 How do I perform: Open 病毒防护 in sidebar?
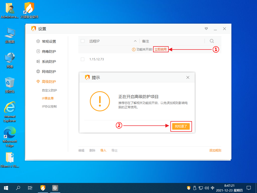click(46, 51)
